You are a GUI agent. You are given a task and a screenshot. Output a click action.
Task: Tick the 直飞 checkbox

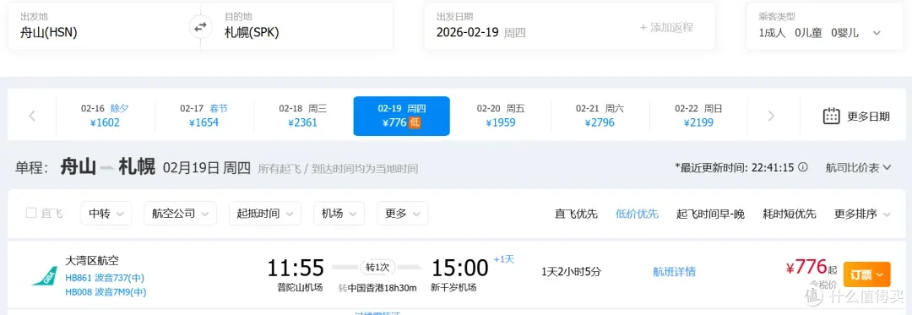click(x=31, y=214)
